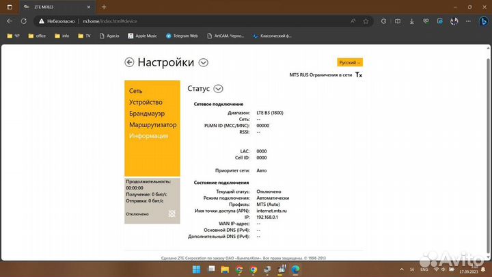Open the Bing sidebar icon
Image resolution: width=492 pixels, height=277 pixels.
(x=483, y=21)
